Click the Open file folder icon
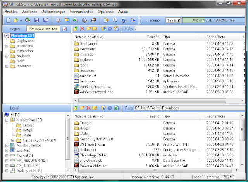Viewport: 248px width, 182px height. (x=15, y=20)
